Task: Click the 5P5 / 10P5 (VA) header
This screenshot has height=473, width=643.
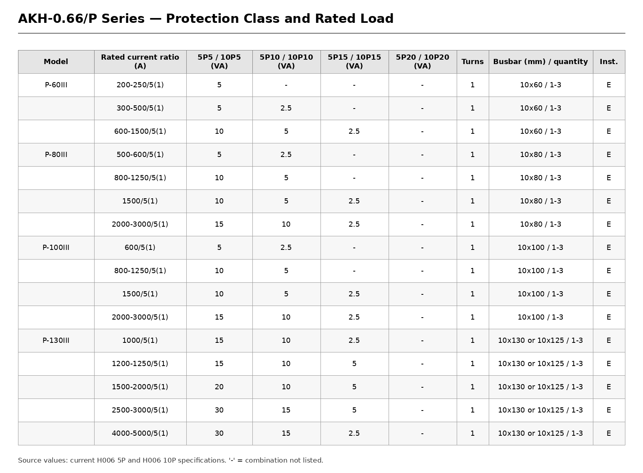Action: pos(219,62)
